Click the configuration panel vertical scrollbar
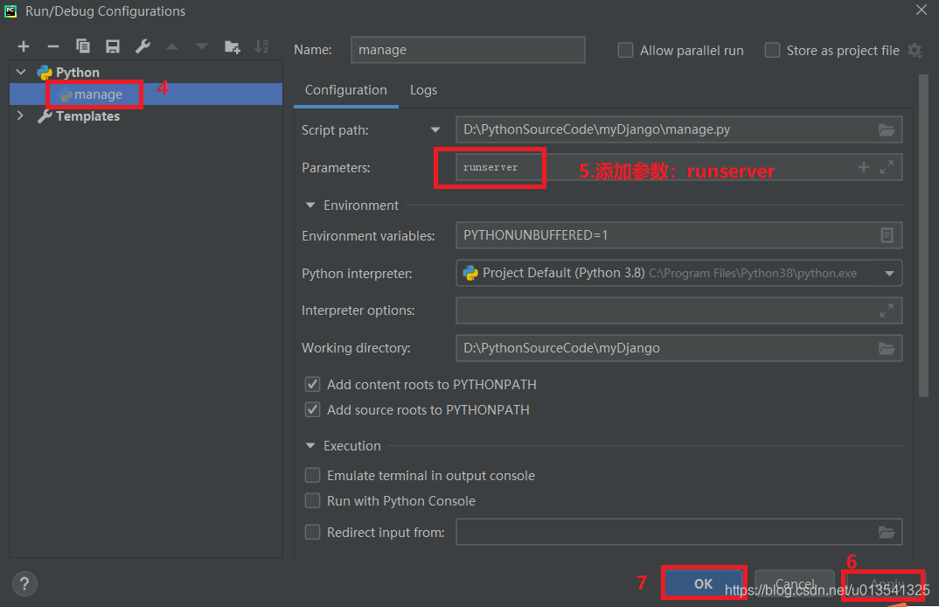This screenshot has height=607, width=939. (x=923, y=235)
